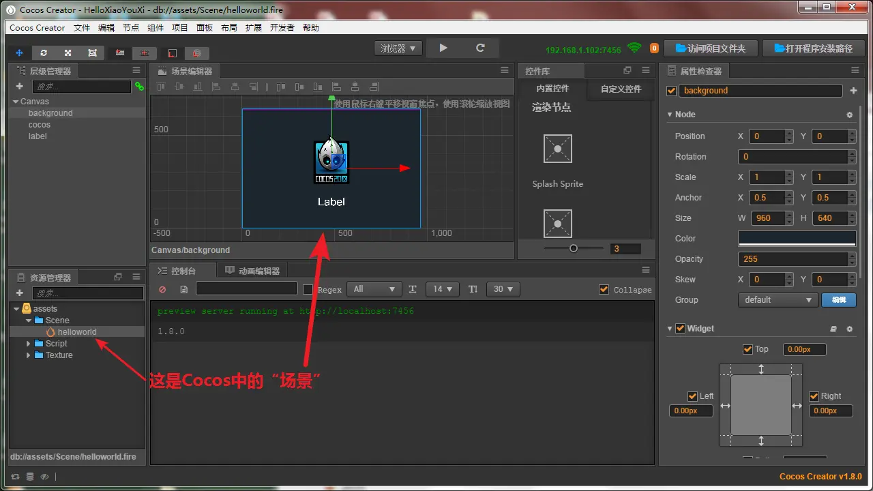Pop out the assets panel
This screenshot has width=873, height=491.
click(118, 277)
